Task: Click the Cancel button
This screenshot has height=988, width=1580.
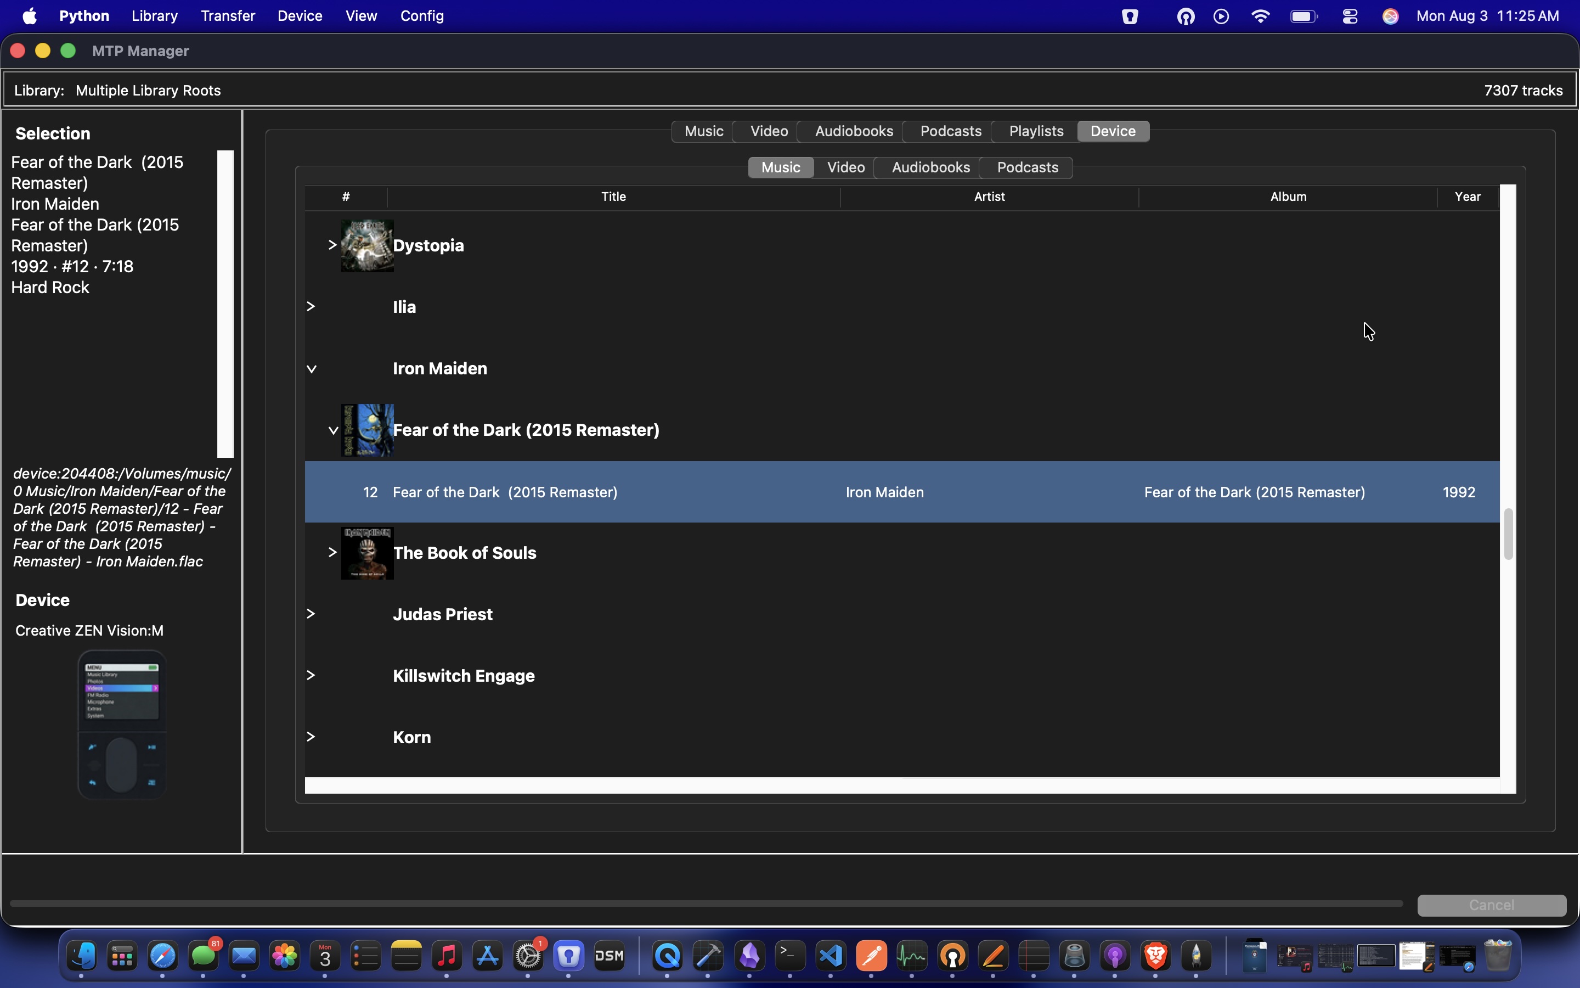Action: (1492, 905)
